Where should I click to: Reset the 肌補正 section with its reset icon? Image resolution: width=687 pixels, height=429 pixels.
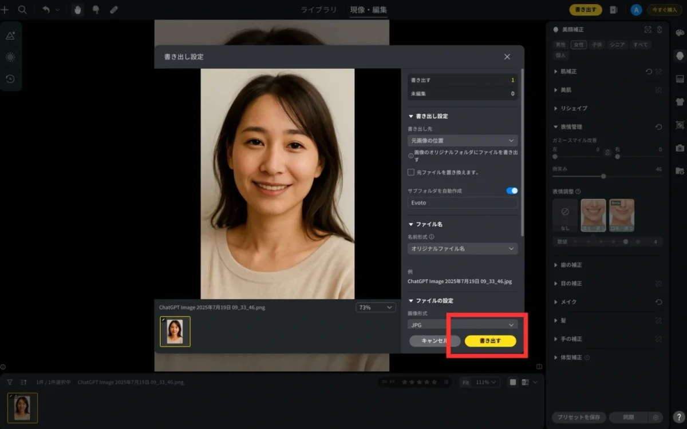point(648,71)
